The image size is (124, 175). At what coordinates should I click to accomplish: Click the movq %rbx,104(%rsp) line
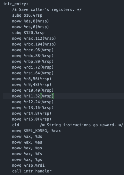click(x=34, y=44)
